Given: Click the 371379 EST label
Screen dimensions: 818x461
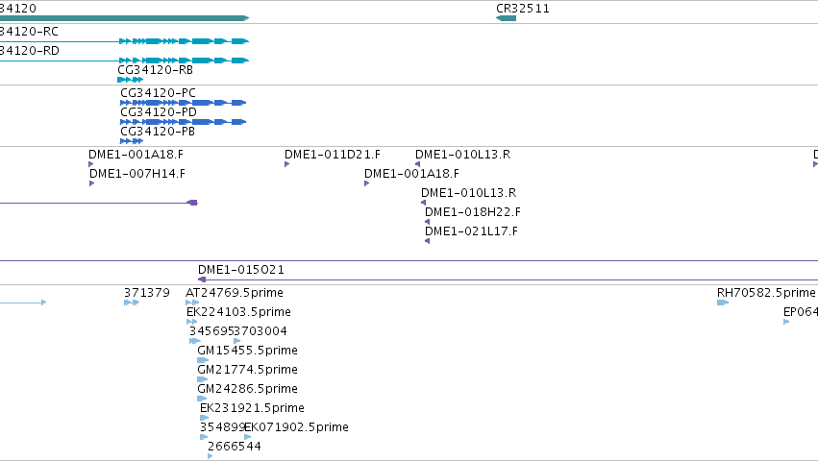Looking at the screenshot, I should point(147,293).
